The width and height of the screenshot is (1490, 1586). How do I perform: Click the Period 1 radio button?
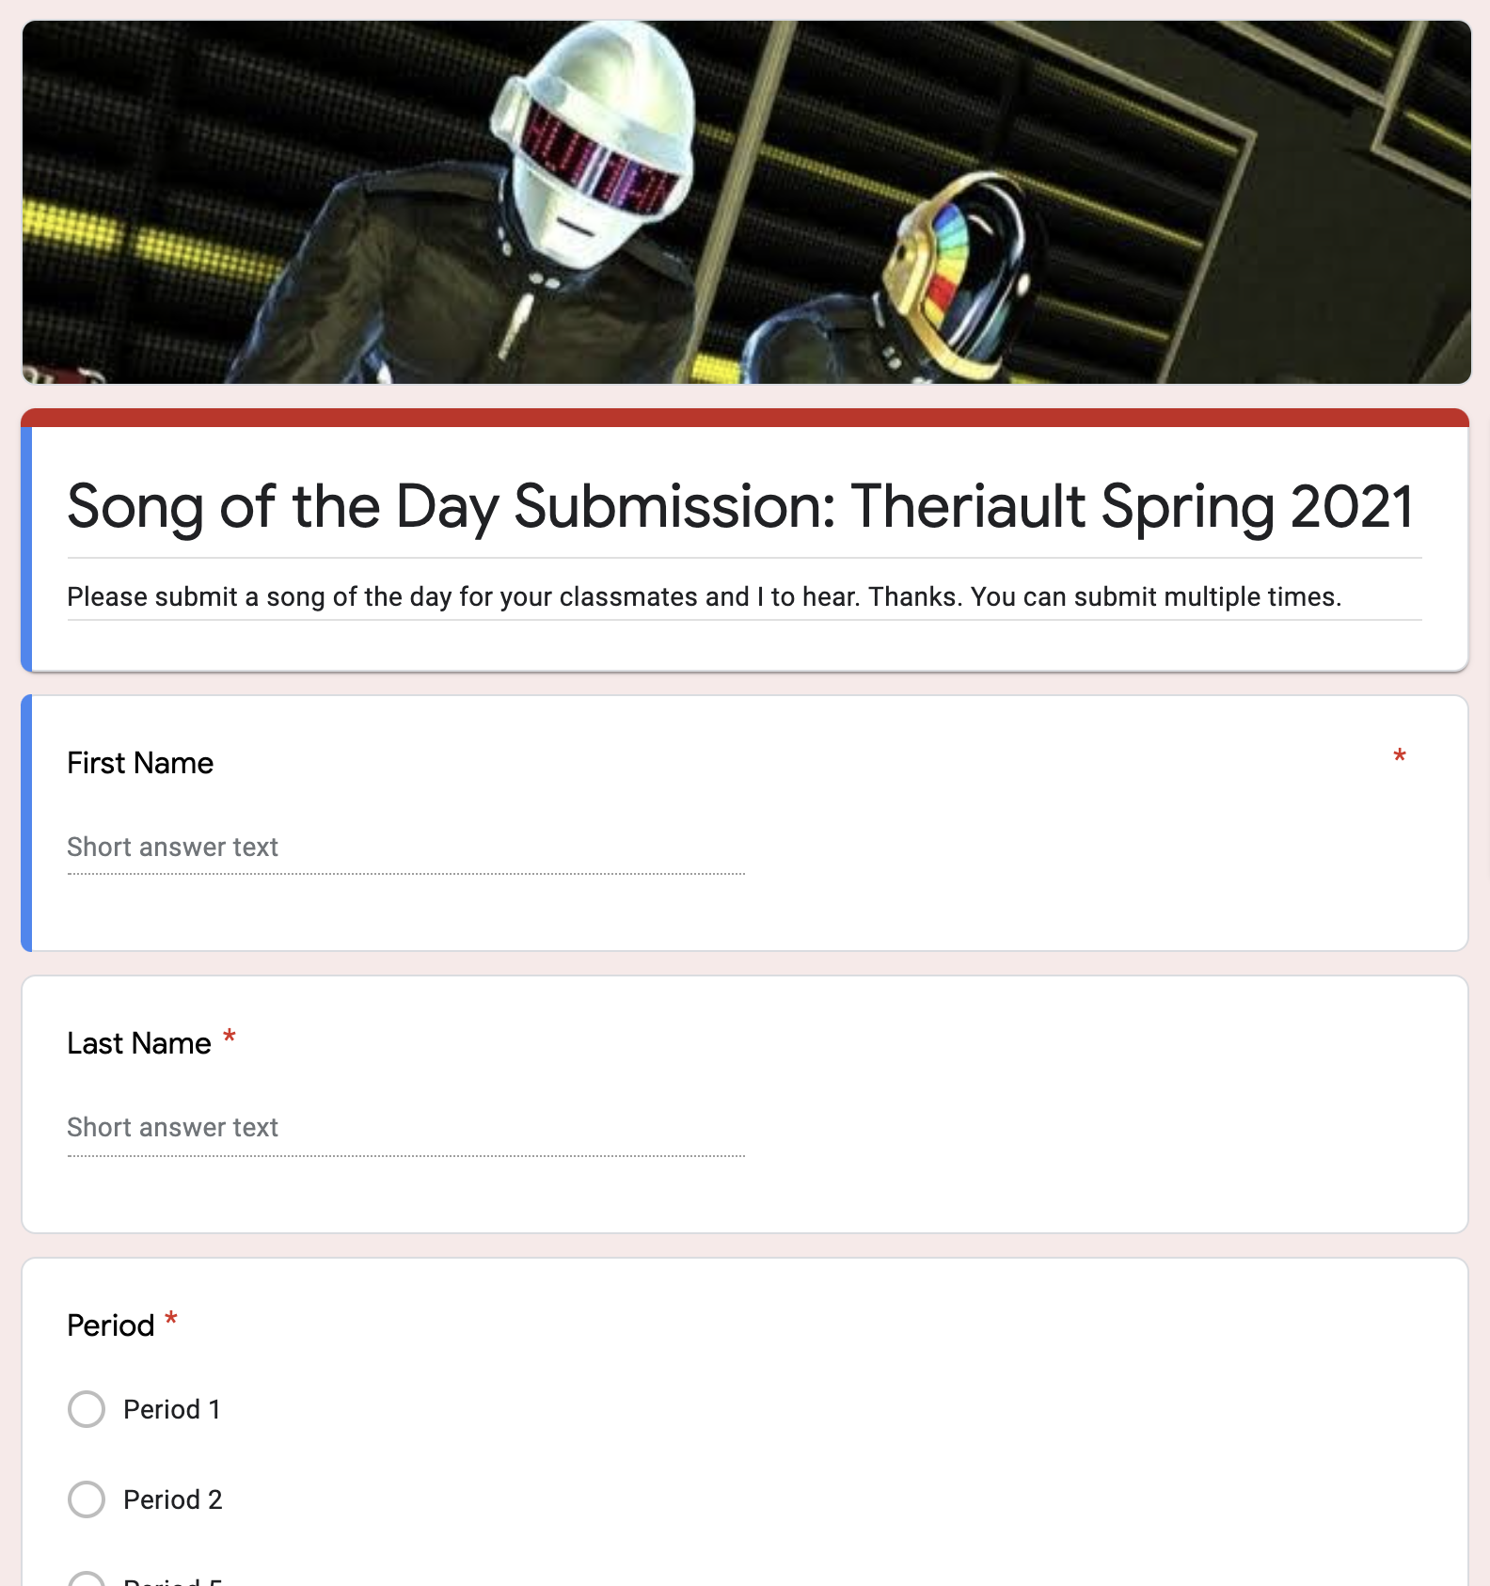(87, 1409)
